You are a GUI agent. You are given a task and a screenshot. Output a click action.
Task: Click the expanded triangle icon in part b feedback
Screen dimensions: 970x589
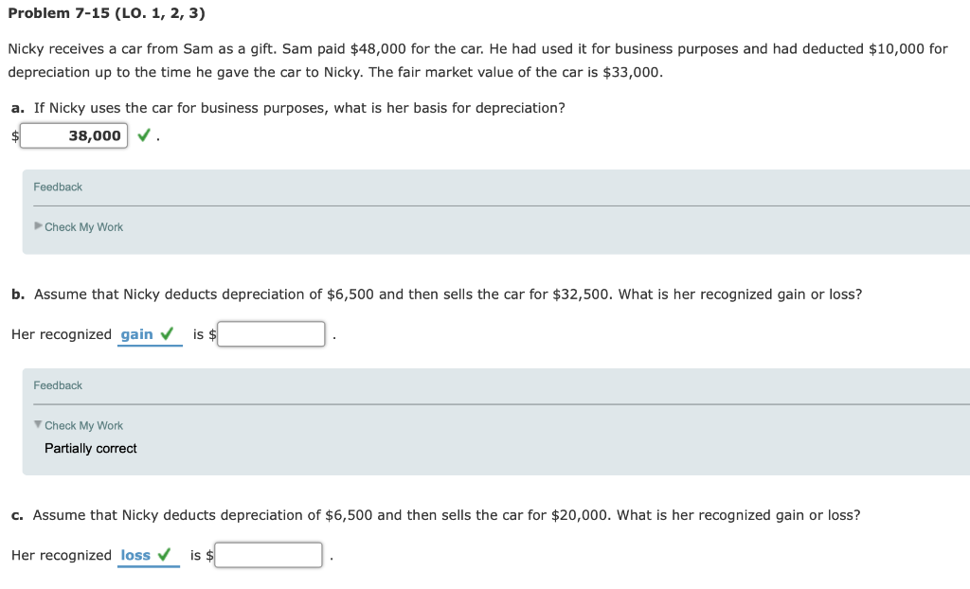click(x=36, y=425)
